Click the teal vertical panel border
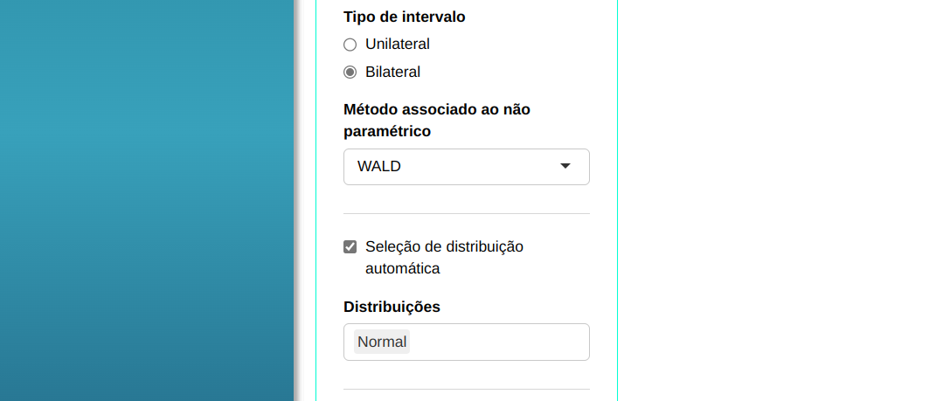Viewport: 936px width, 401px height. click(617, 201)
